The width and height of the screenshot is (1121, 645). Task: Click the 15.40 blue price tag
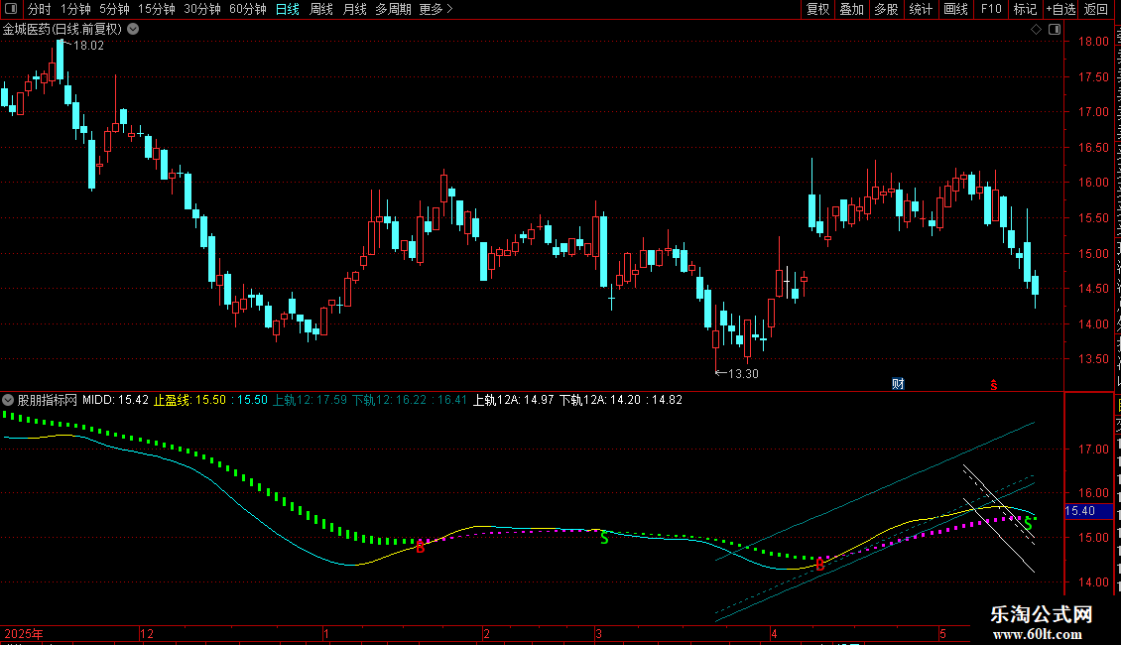(1088, 511)
